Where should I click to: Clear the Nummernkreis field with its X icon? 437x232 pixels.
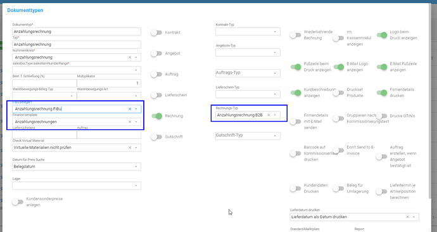tap(130, 57)
